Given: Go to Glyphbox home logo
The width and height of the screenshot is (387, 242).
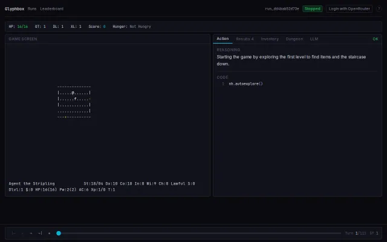Looking at the screenshot, I should click(15, 8).
